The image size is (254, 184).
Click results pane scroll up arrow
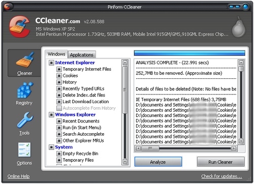pos(241,63)
